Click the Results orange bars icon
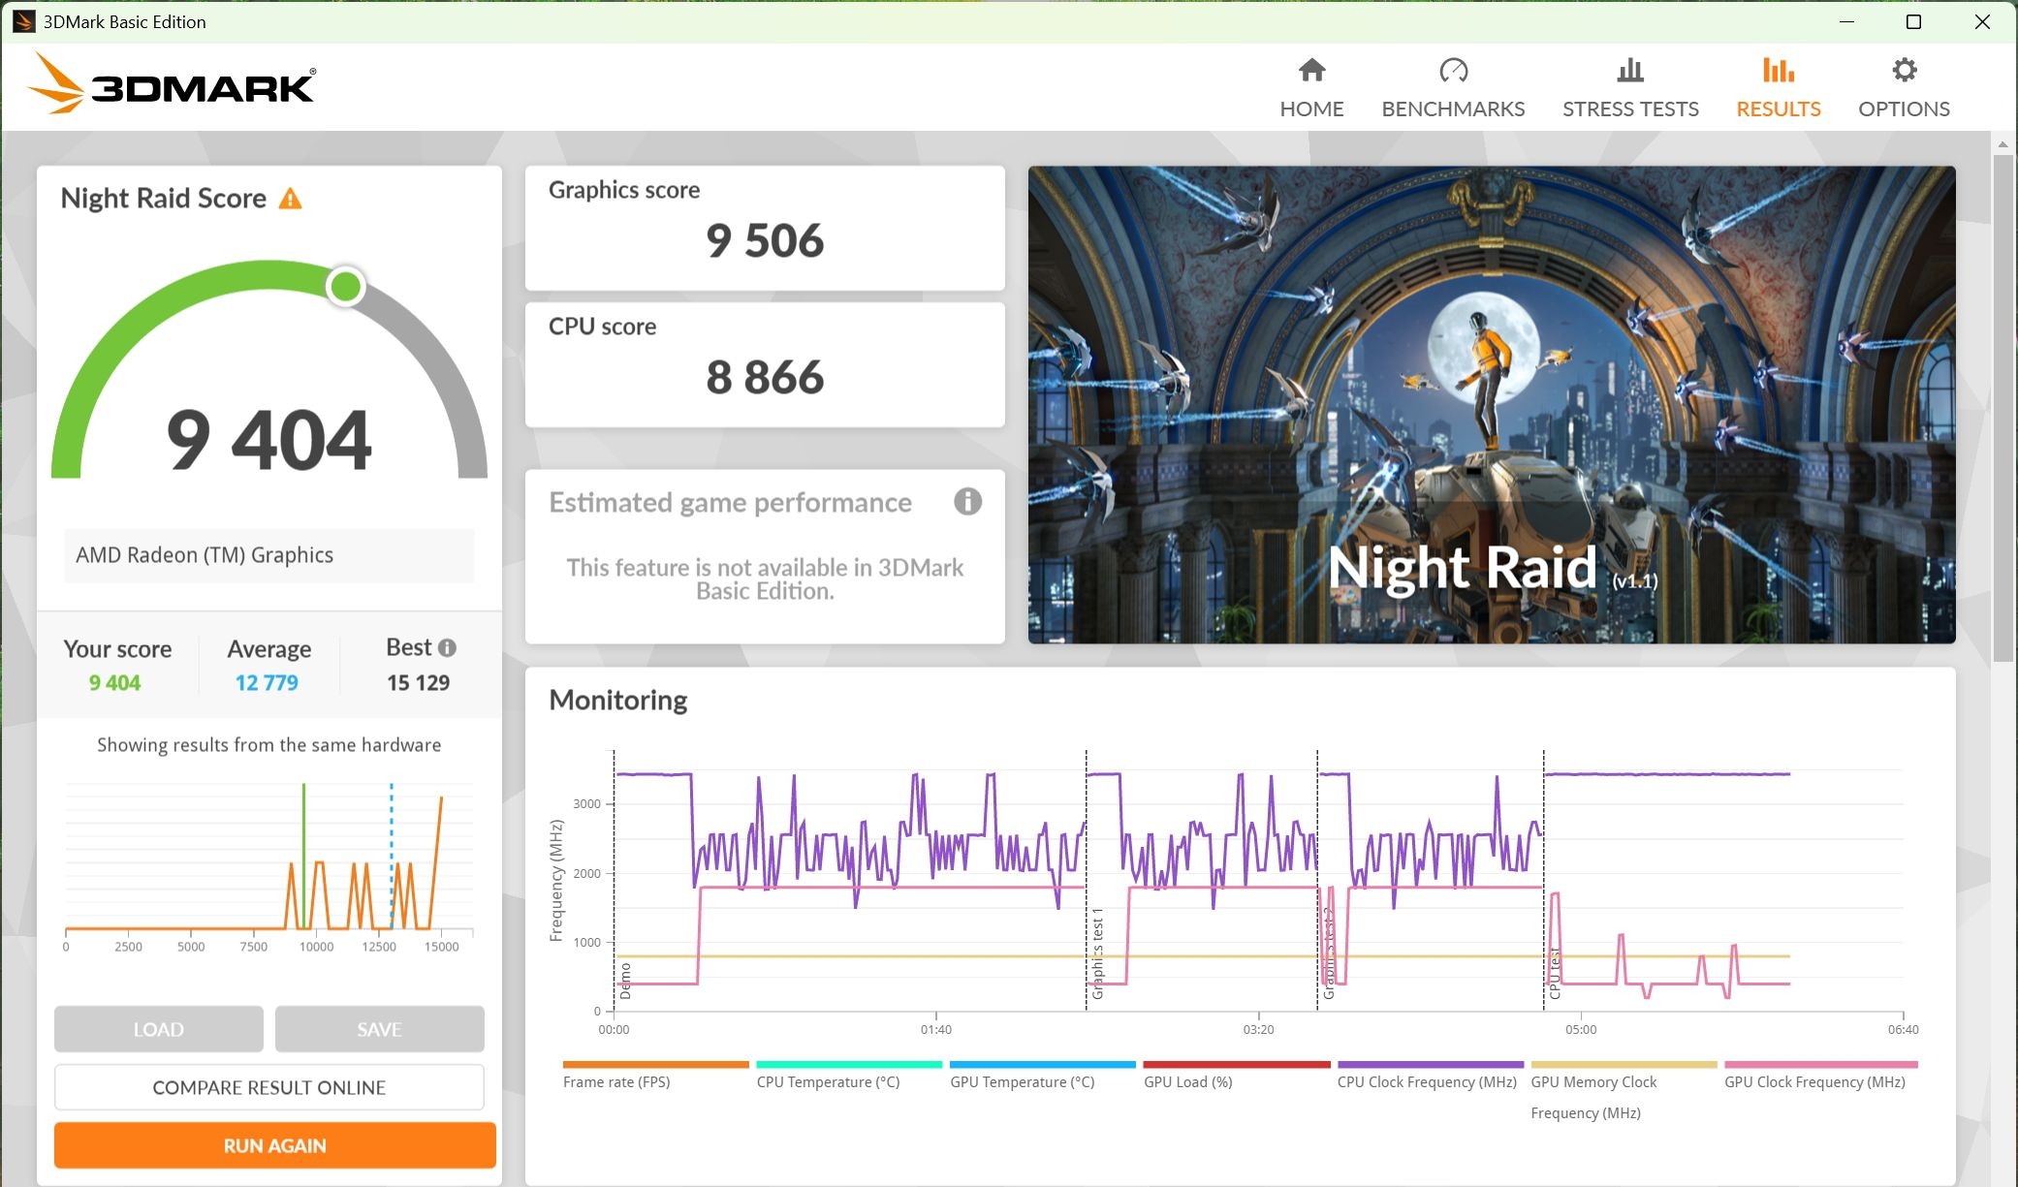Image resolution: width=2018 pixels, height=1187 pixels. 1778,70
